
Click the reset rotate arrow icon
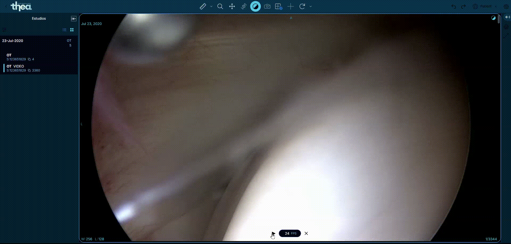coord(302,6)
